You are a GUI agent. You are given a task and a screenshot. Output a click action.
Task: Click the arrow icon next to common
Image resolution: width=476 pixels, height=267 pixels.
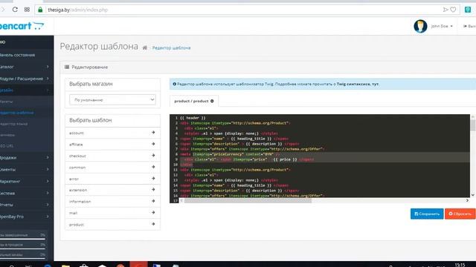click(153, 167)
